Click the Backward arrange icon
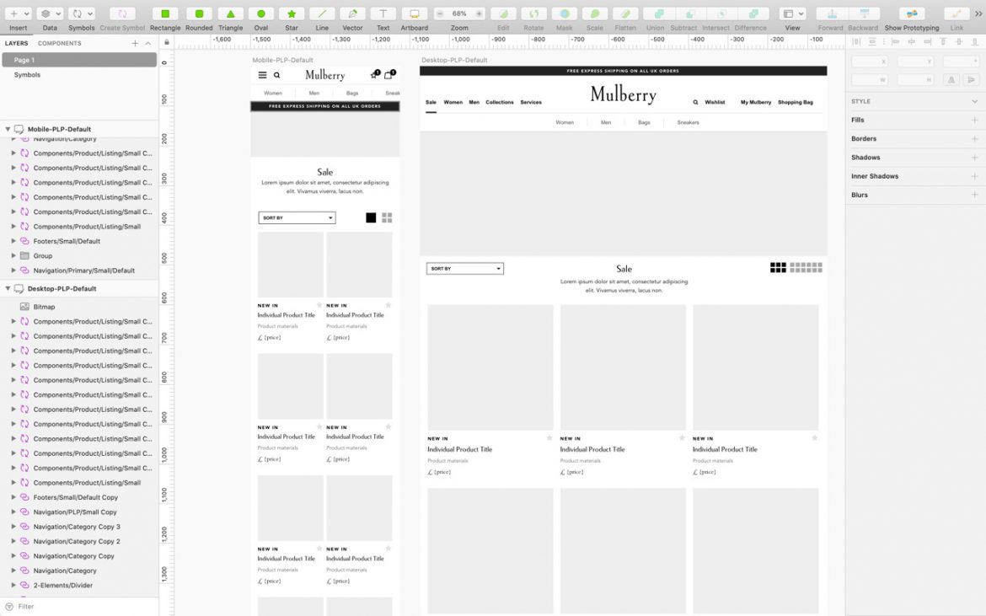Viewport: 986px width, 616px height. click(x=863, y=13)
